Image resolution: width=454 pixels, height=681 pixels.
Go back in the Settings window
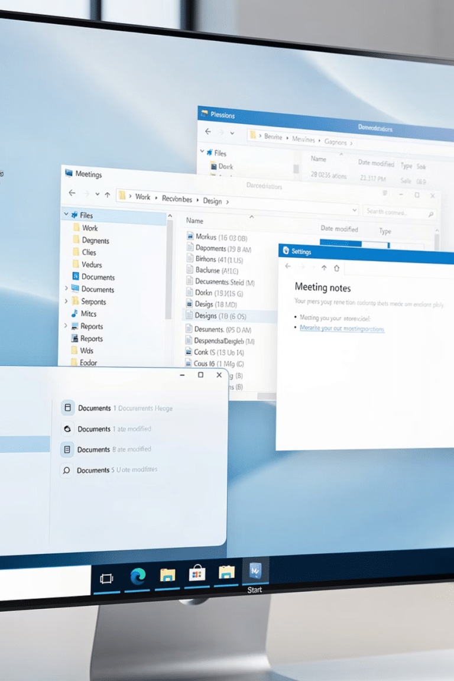(x=288, y=266)
